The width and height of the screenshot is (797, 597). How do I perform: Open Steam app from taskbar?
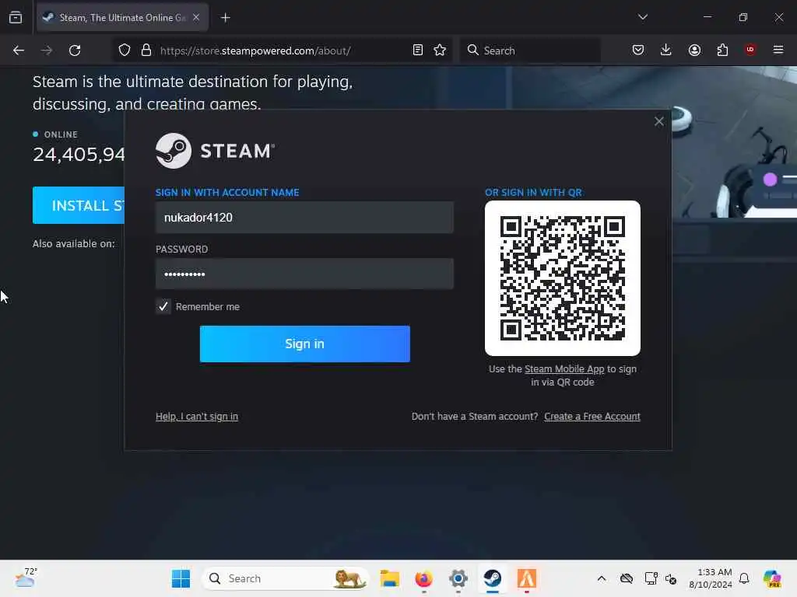(x=492, y=578)
